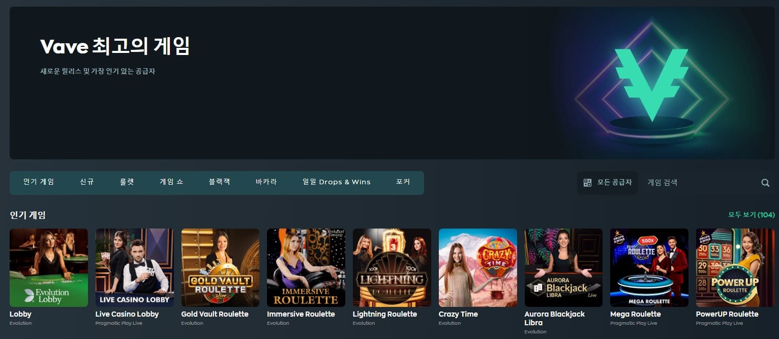Click Evolution label under Immersive Roulette
Viewport: 779px width, 339px height.
coord(278,323)
